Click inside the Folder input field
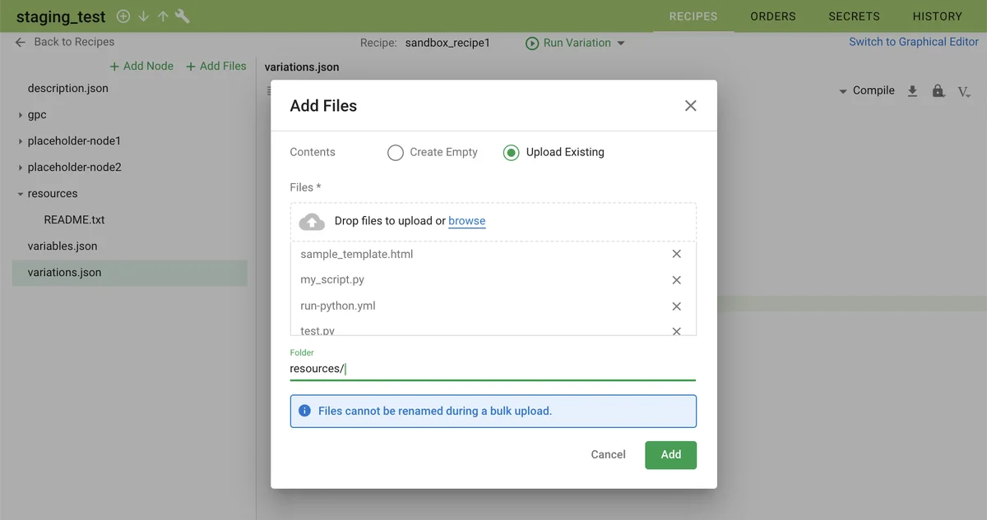The width and height of the screenshot is (987, 520). tap(492, 368)
